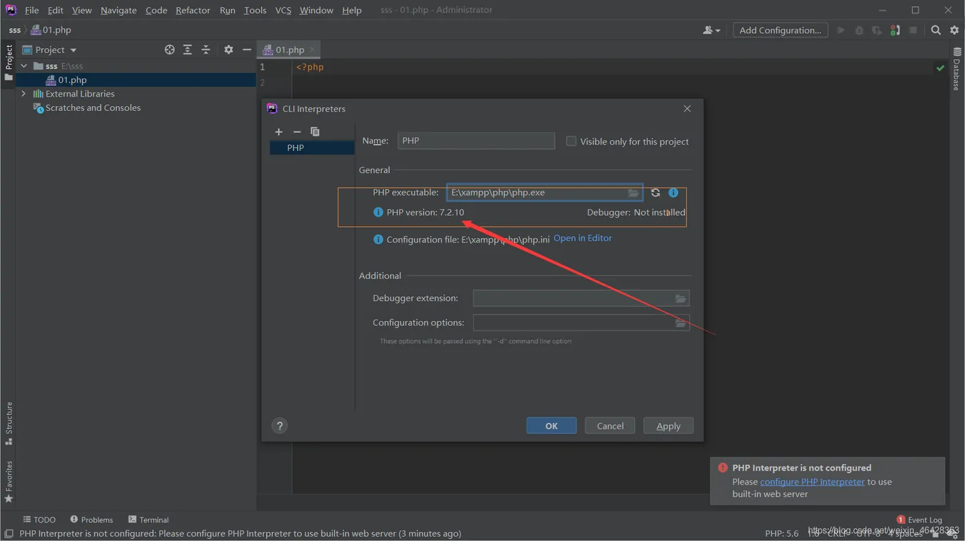Select PHP in the interpreters list
Image resolution: width=965 pixels, height=541 pixels.
(312, 147)
